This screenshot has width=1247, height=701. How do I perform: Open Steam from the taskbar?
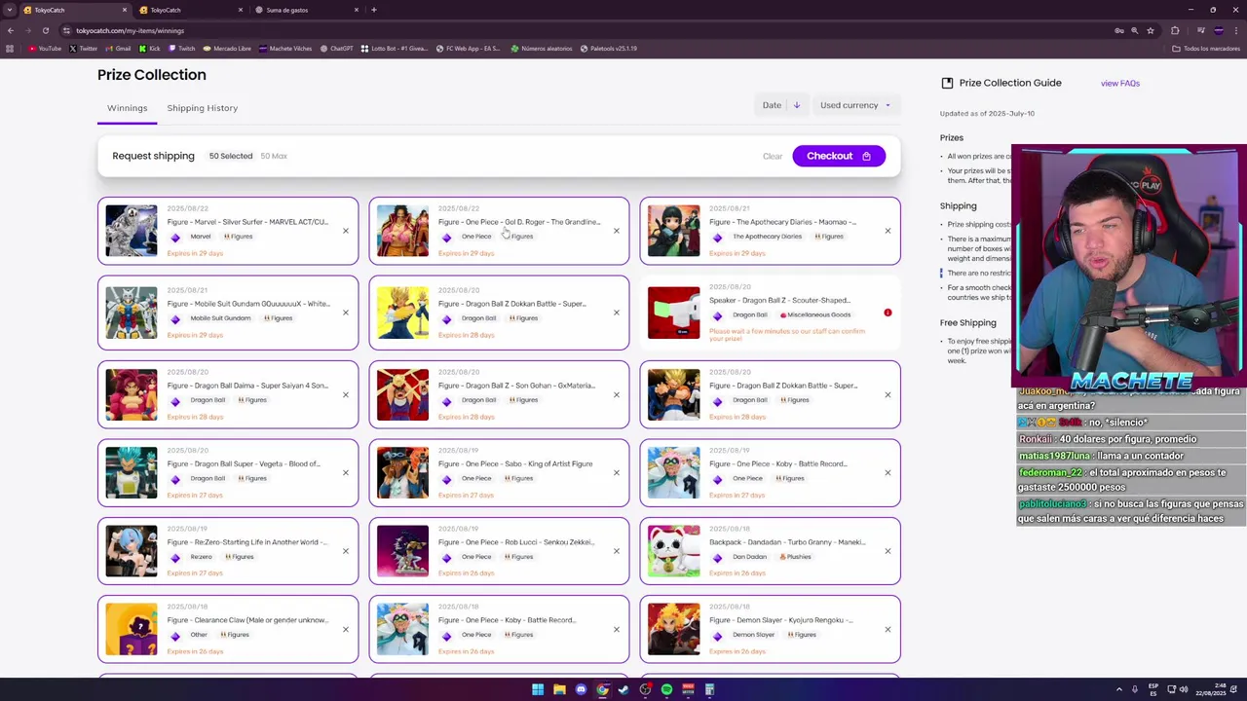623,689
